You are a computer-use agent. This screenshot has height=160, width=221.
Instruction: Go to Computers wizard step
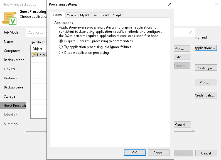(x=12, y=51)
